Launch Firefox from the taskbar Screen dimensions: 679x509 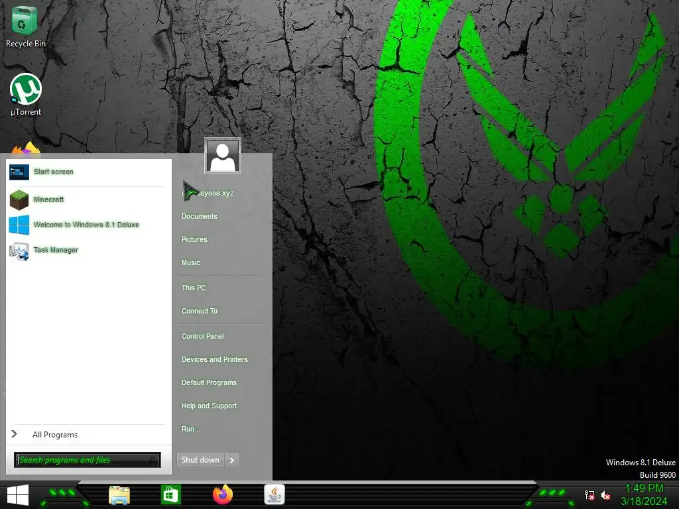(x=223, y=494)
